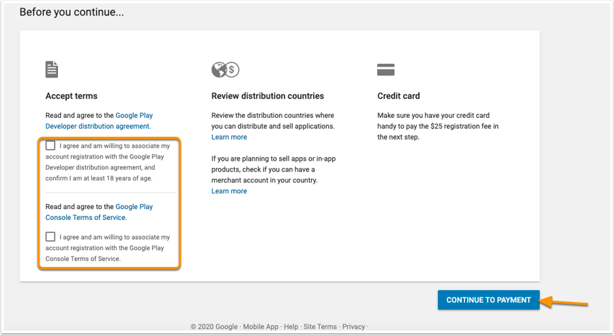Click the credit card icon
This screenshot has width=614, height=335.
(386, 69)
